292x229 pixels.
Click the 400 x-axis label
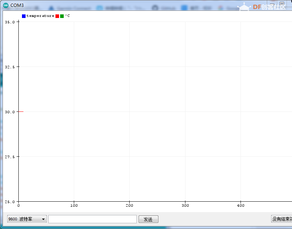click(241, 205)
